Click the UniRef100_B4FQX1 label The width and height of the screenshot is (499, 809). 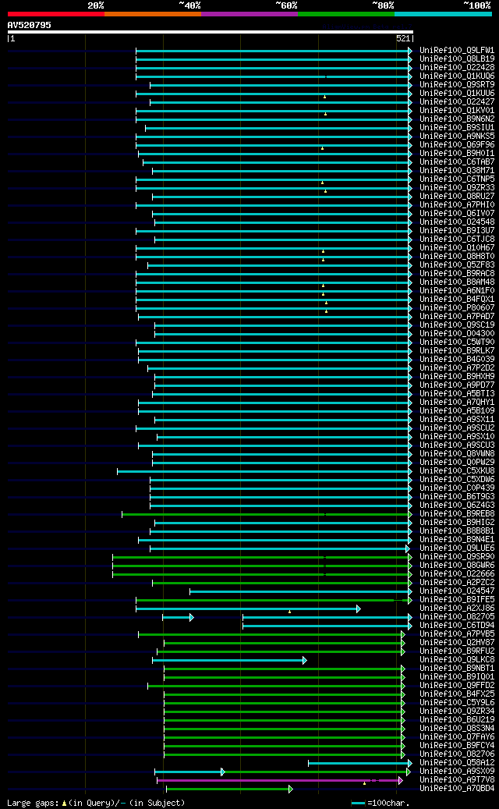click(457, 300)
